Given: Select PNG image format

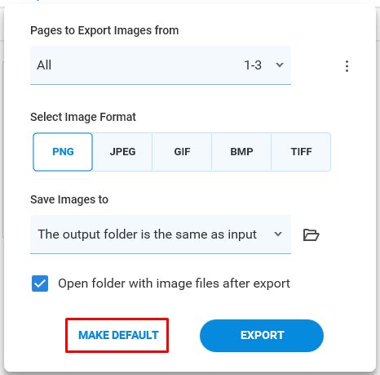Looking at the screenshot, I should point(63,152).
